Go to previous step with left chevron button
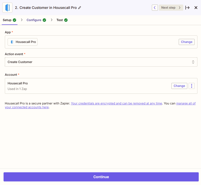201x185 pixels. click(x=155, y=8)
